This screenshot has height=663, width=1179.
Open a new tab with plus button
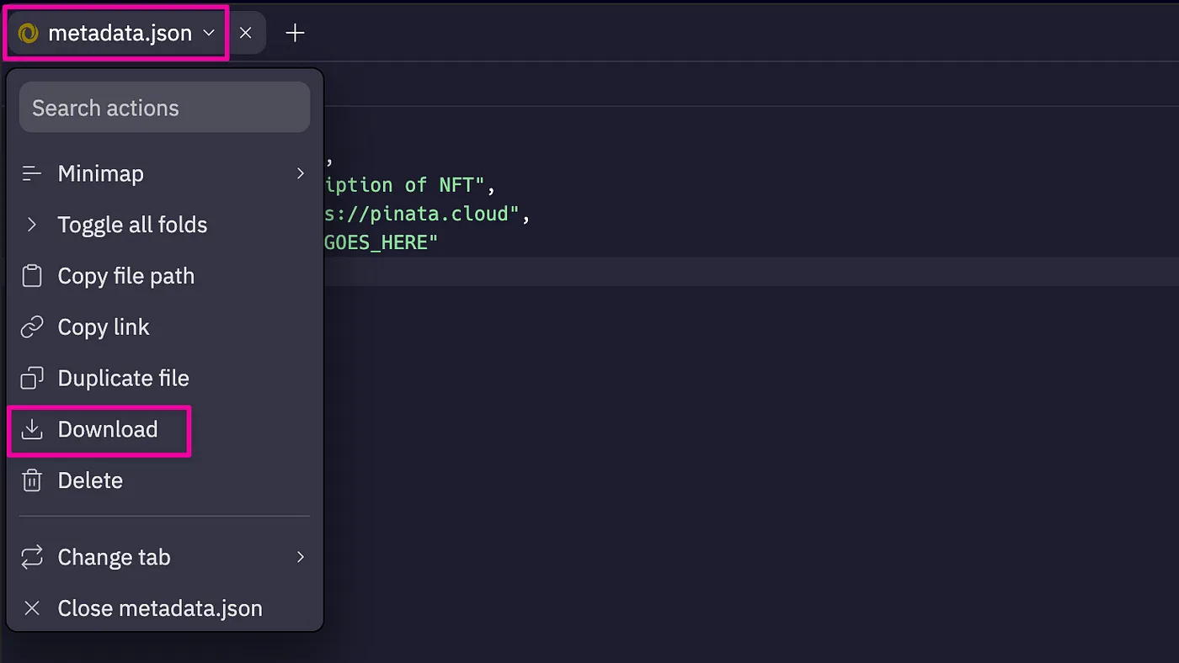[x=295, y=33]
